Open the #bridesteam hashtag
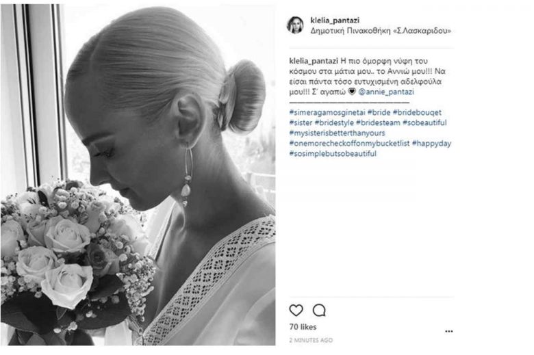 pos(378,122)
